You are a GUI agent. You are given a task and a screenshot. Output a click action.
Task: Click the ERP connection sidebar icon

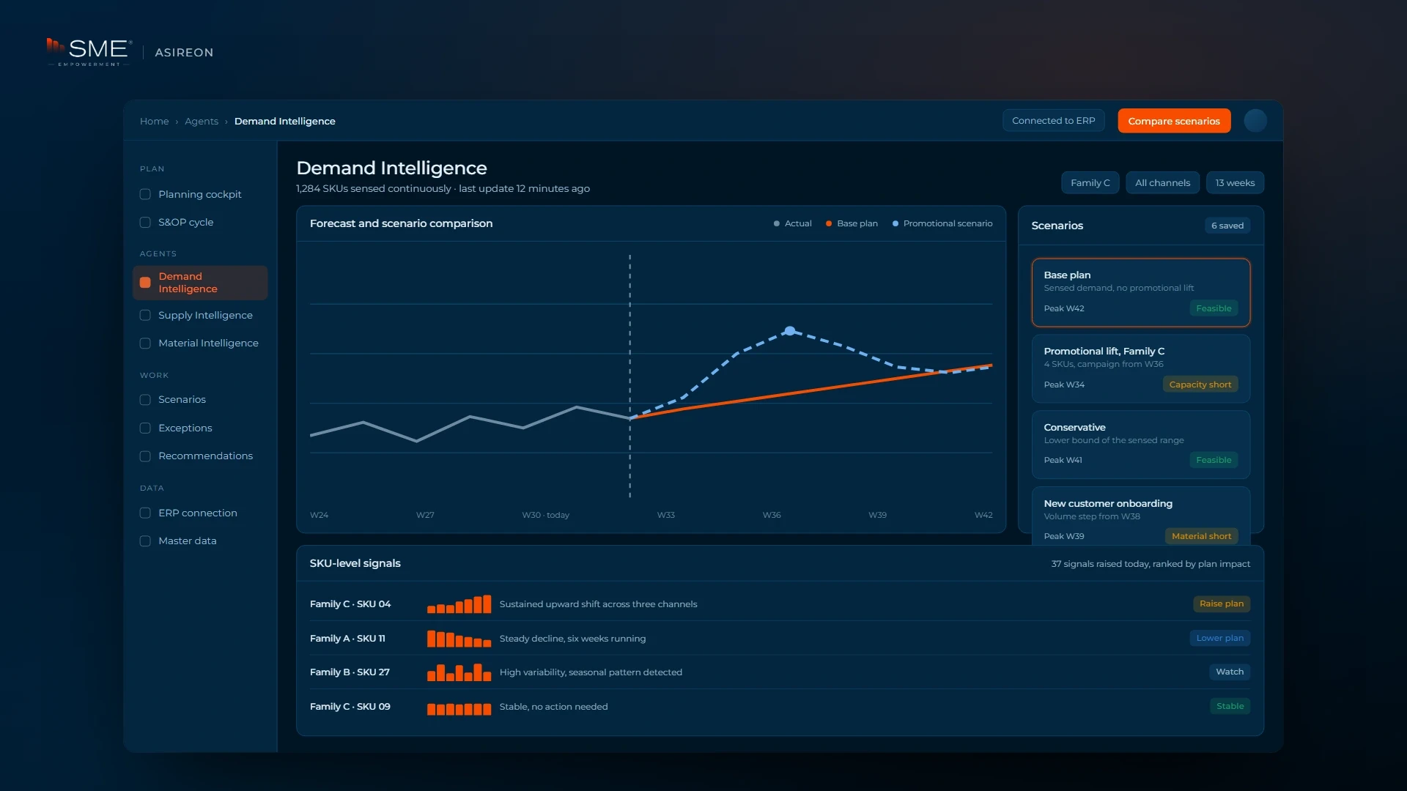point(145,513)
